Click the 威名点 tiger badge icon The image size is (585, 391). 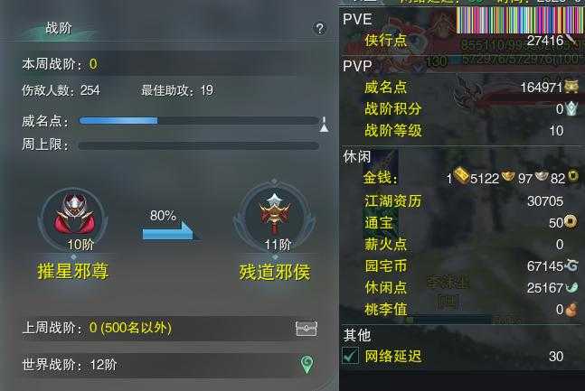pos(571,87)
